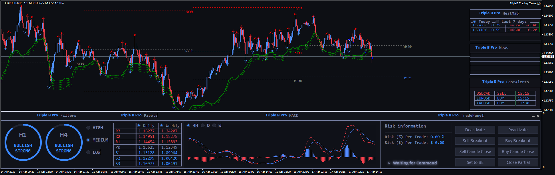
Task: Minimize the TradePanel with the underscore icon
Action: [533, 116]
